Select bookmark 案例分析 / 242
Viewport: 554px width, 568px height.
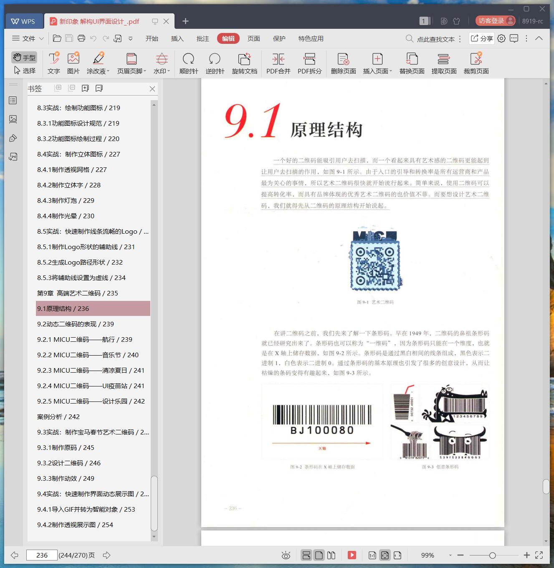93,417
